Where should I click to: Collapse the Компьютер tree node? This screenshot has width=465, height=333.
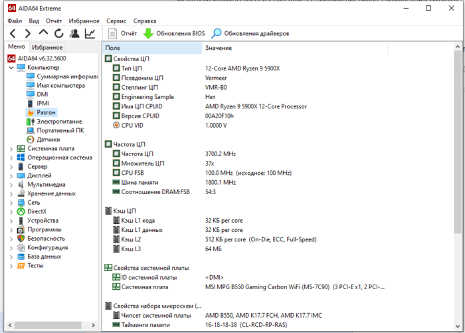tap(11, 68)
